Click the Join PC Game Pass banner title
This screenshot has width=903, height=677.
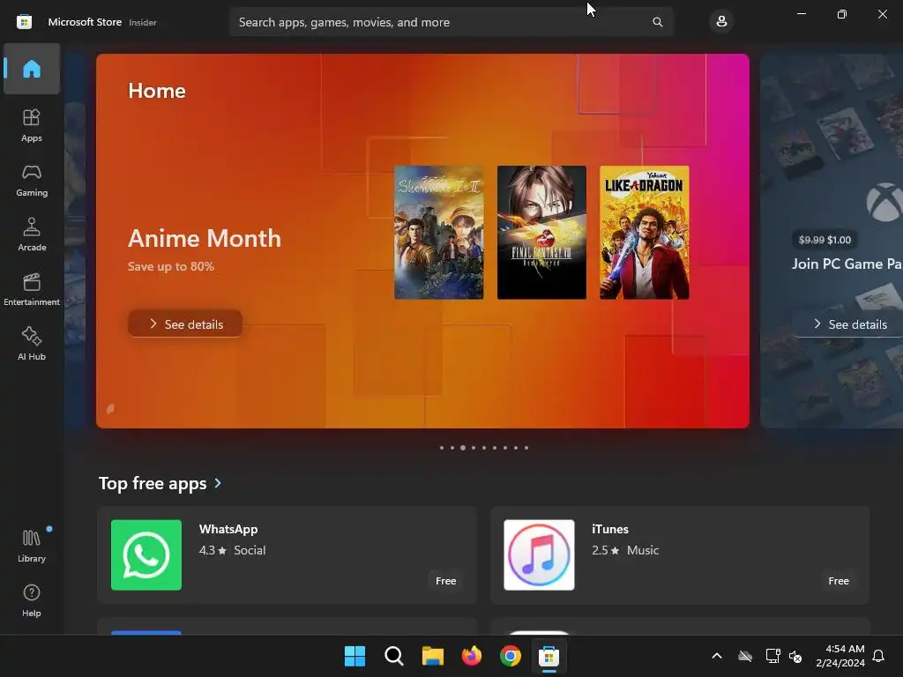point(847,264)
